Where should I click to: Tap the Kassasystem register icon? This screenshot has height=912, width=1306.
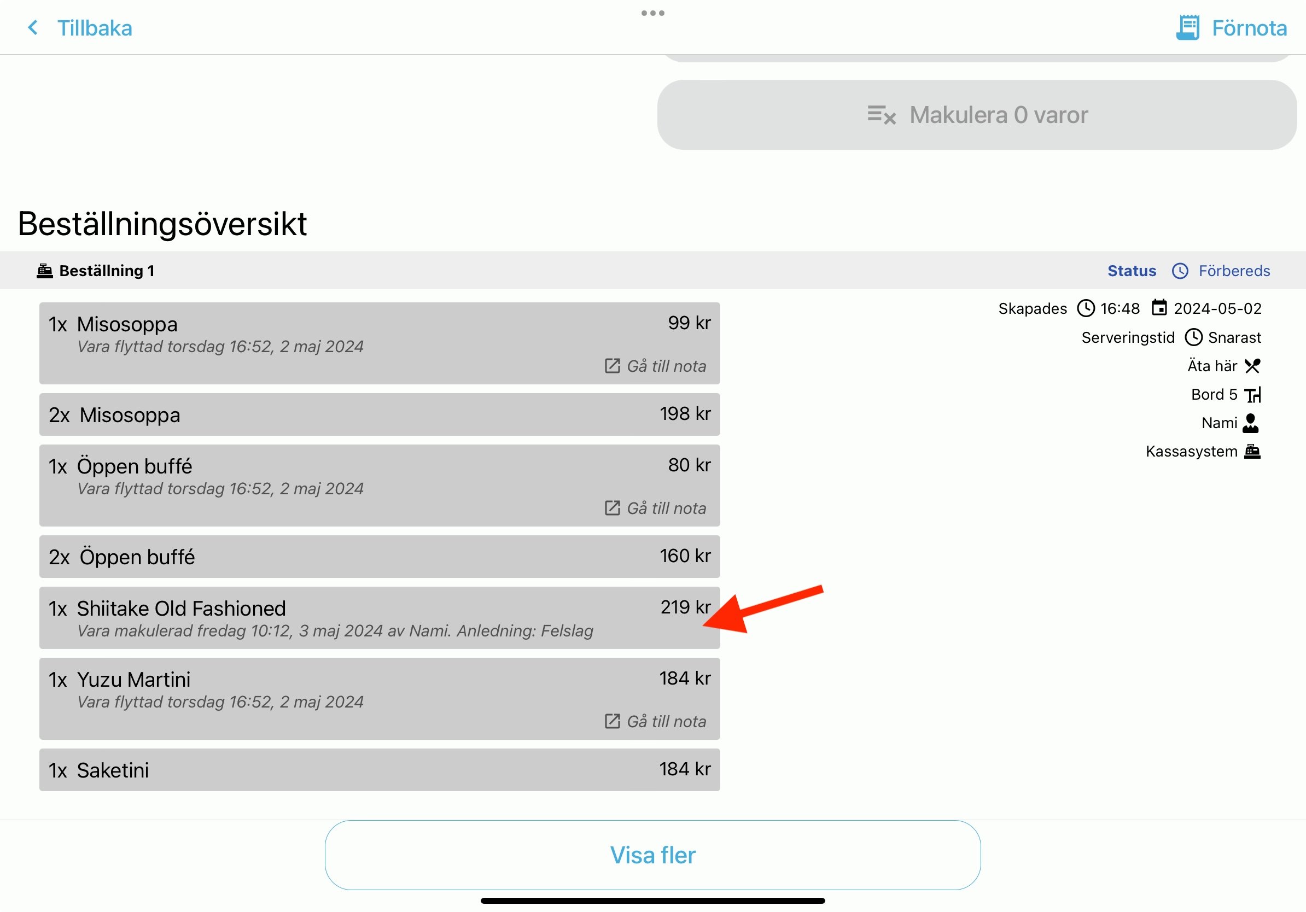point(1252,452)
